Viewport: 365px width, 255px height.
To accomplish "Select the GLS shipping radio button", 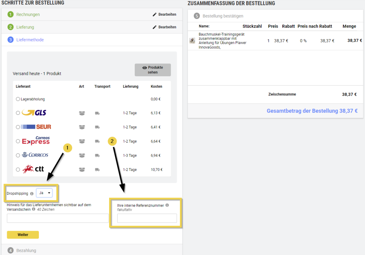I will click(x=18, y=113).
